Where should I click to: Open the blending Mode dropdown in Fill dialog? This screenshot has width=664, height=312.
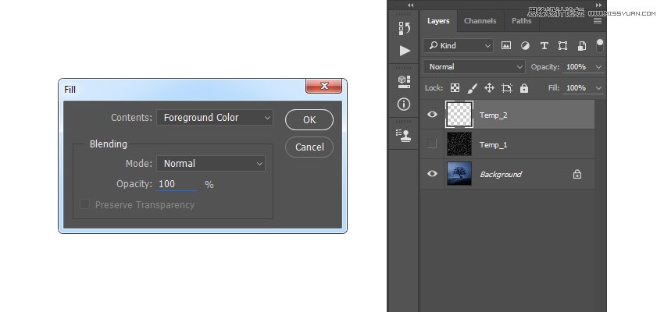click(211, 164)
